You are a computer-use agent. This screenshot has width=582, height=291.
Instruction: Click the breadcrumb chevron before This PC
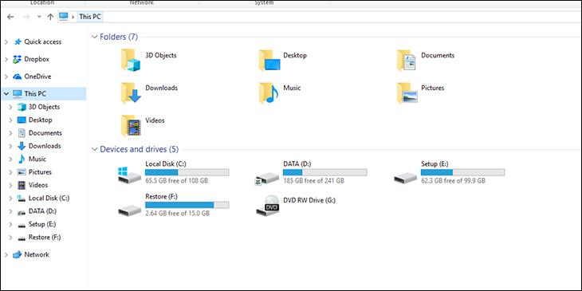tap(73, 17)
